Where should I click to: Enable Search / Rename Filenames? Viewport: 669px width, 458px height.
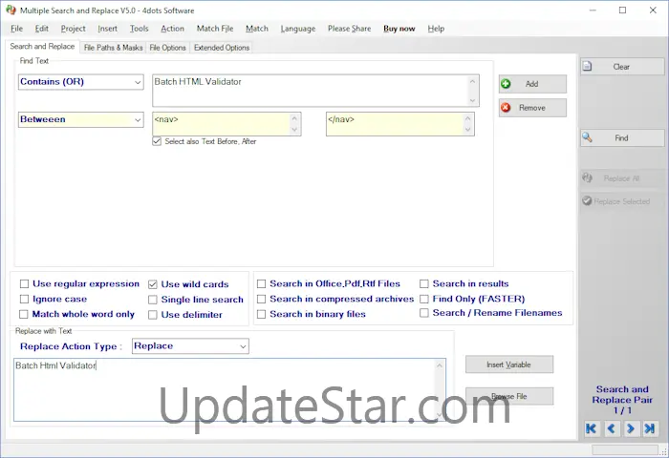point(424,313)
